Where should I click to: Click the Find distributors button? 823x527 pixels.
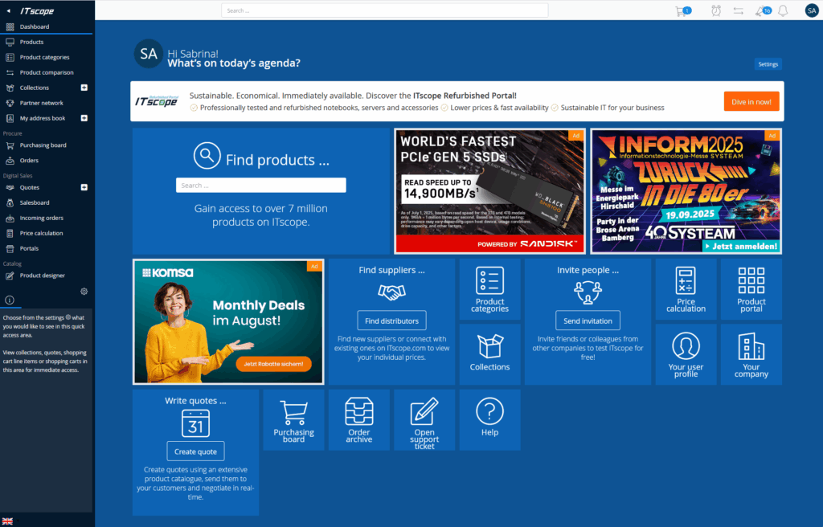[391, 321]
